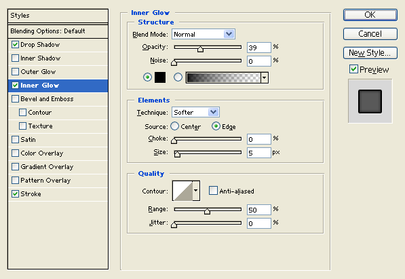405x279 pixels.
Task: Click the Range slider handle
Action: click(207, 211)
